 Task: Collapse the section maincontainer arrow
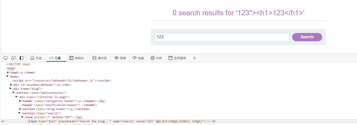pyautogui.click(x=13, y=93)
